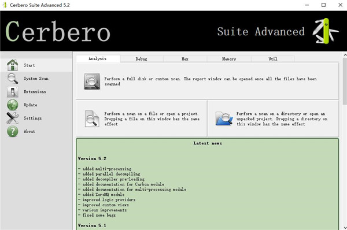Viewport: 347px width, 230px height.
Task: Click the 'Version 5.1' heading
Action: [x=92, y=225]
